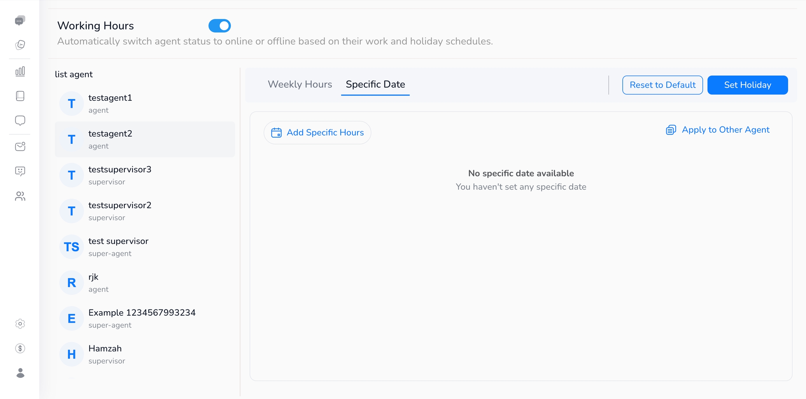Open the settings gear sidebar icon
806x399 pixels.
coord(20,324)
